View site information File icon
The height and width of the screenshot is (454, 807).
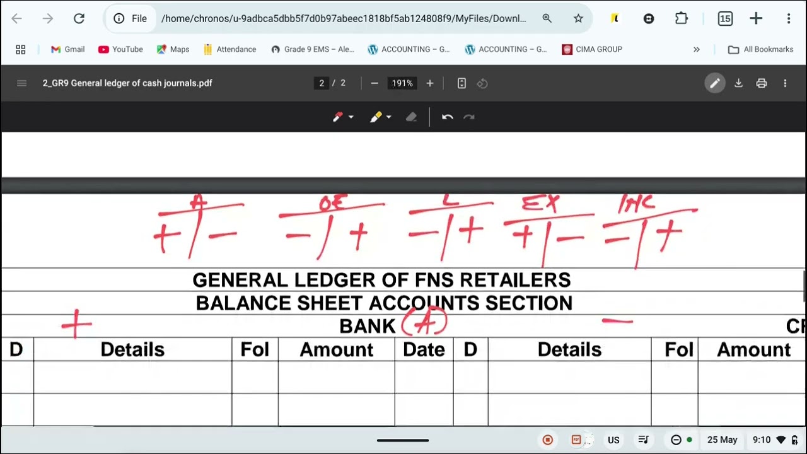[x=131, y=19]
